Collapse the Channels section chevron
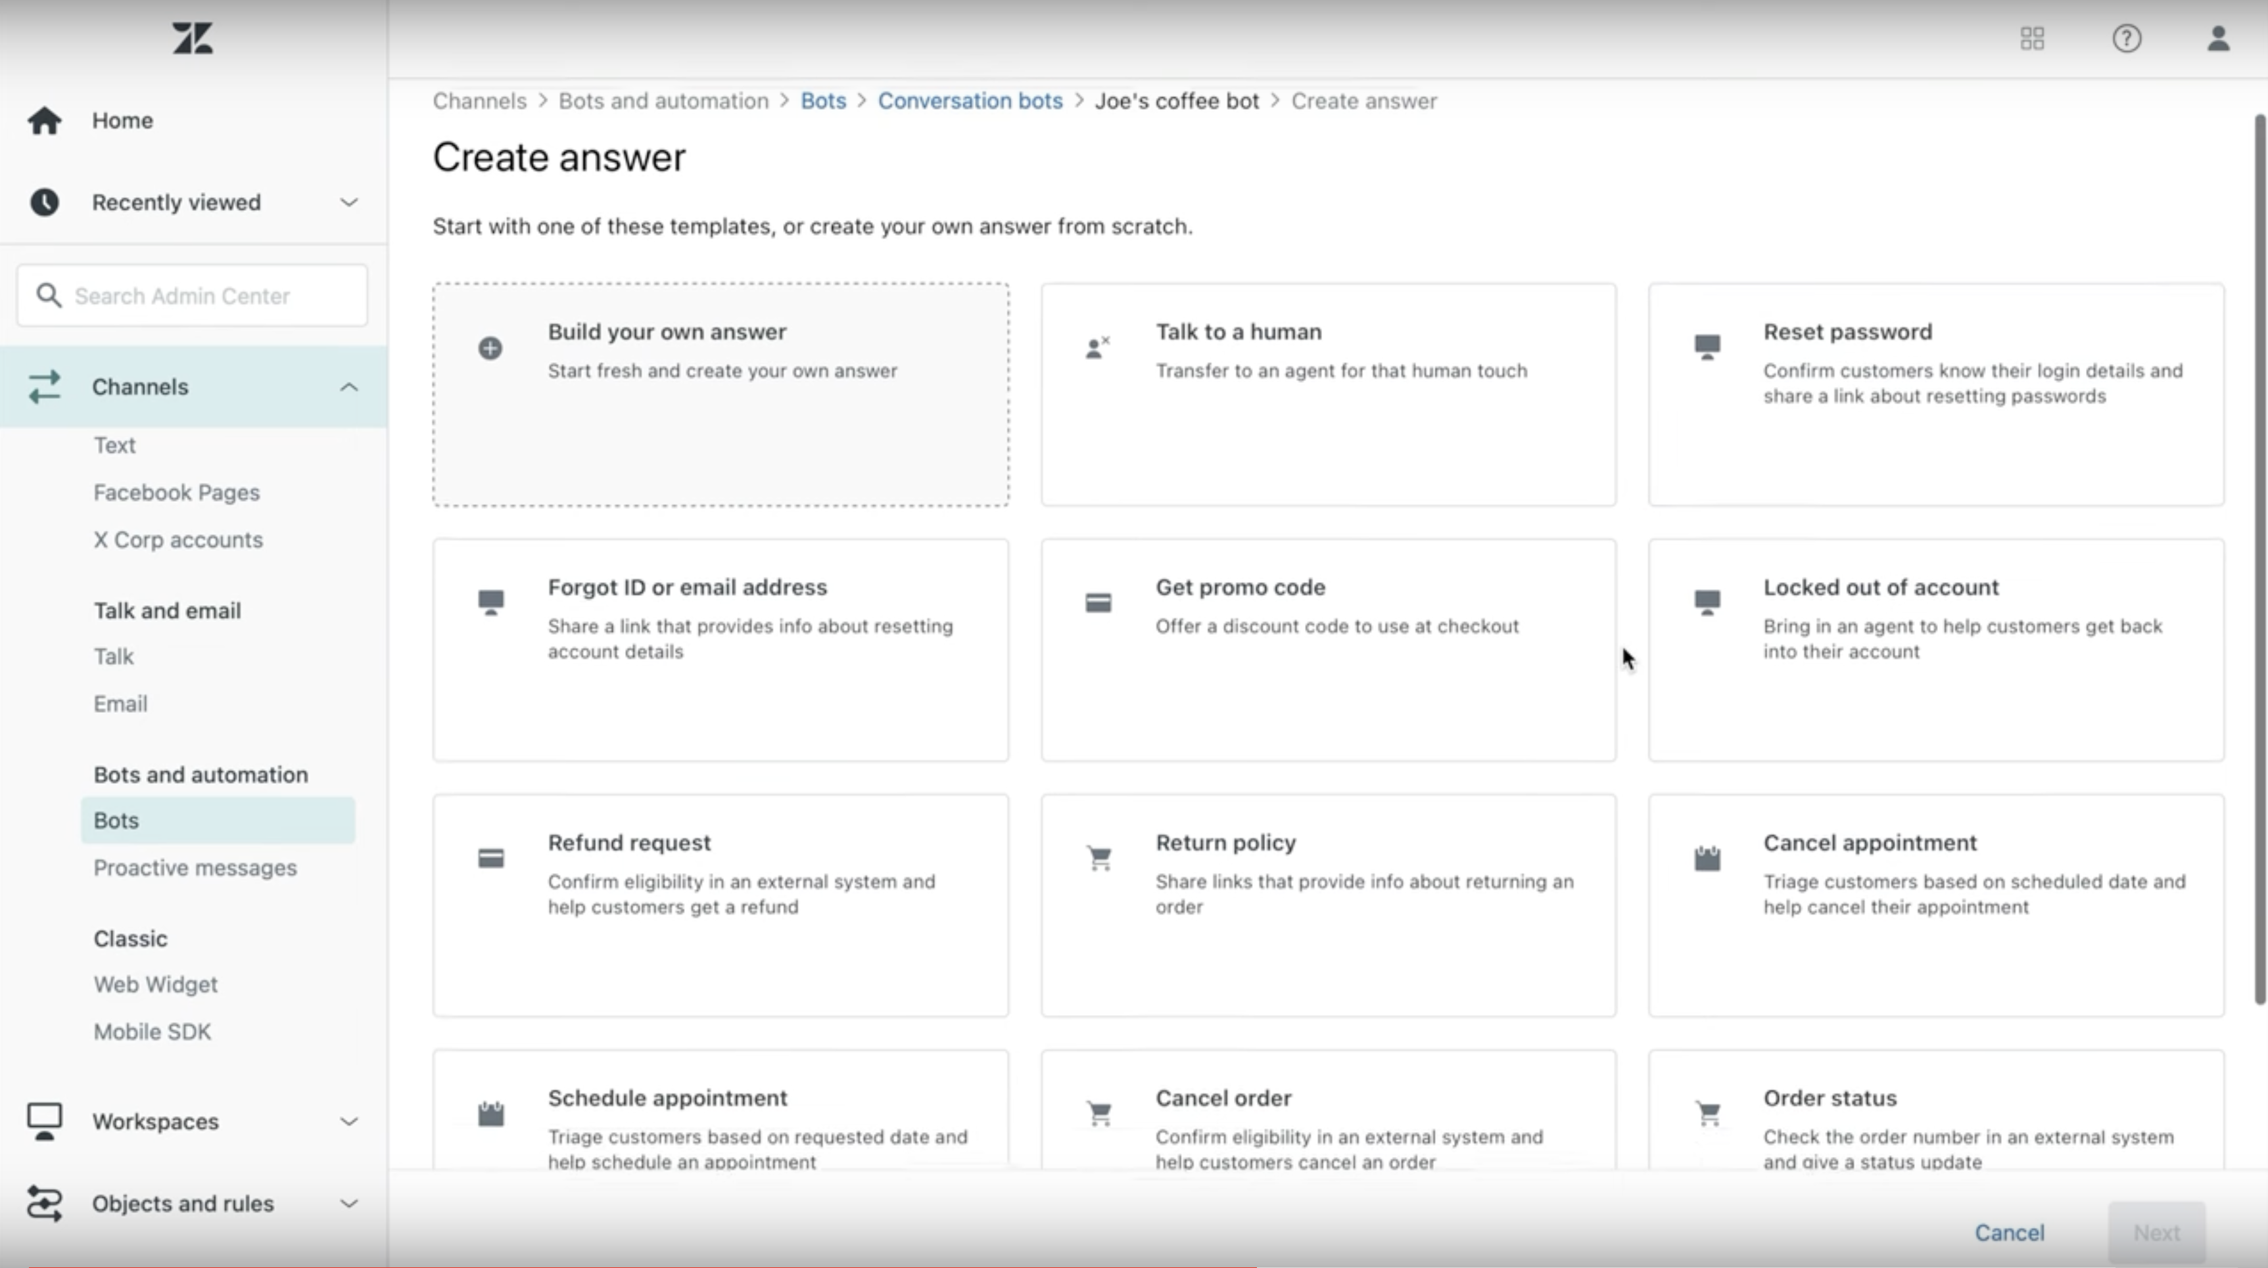 [x=348, y=387]
